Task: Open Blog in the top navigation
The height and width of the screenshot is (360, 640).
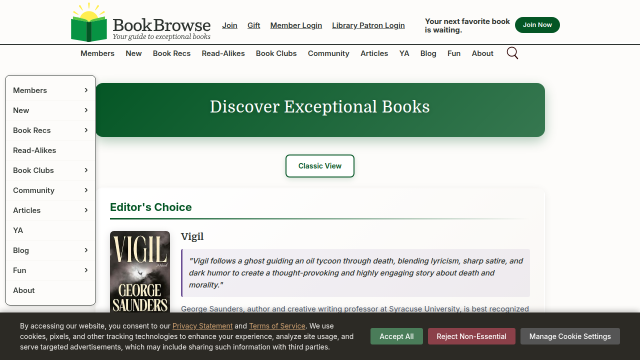Action: 428,53
